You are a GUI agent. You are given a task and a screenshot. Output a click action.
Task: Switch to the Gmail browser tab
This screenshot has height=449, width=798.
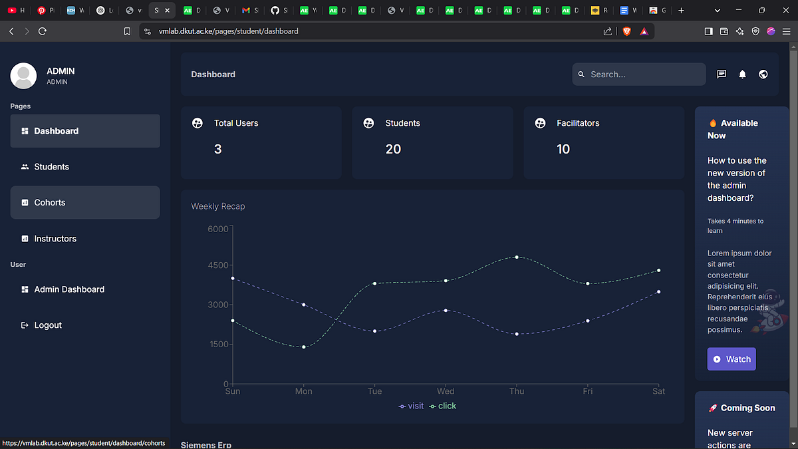[x=250, y=11]
